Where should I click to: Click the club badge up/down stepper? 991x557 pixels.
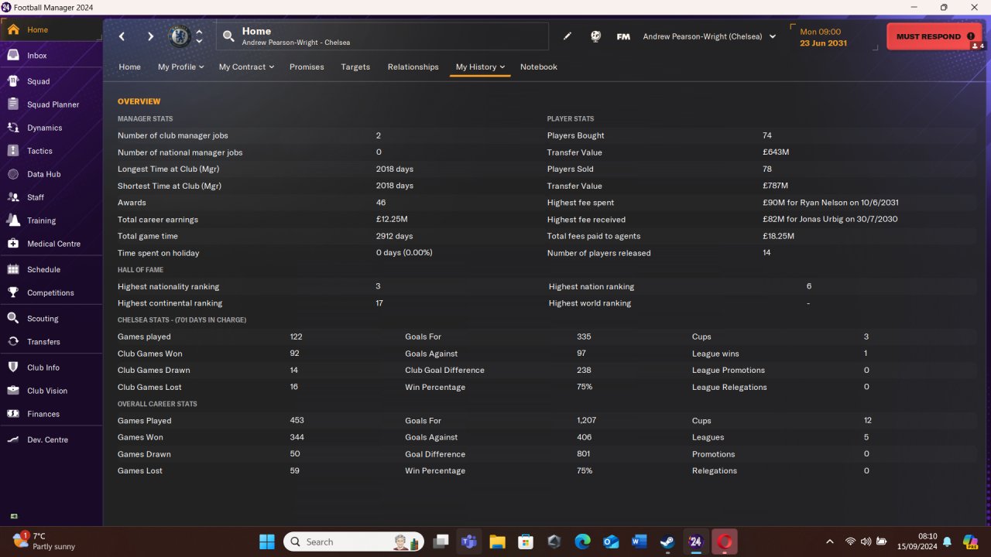click(x=199, y=36)
